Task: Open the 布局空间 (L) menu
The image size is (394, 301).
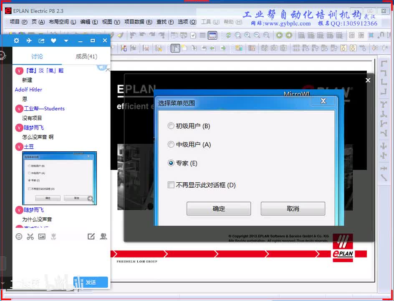Action: click(x=62, y=22)
